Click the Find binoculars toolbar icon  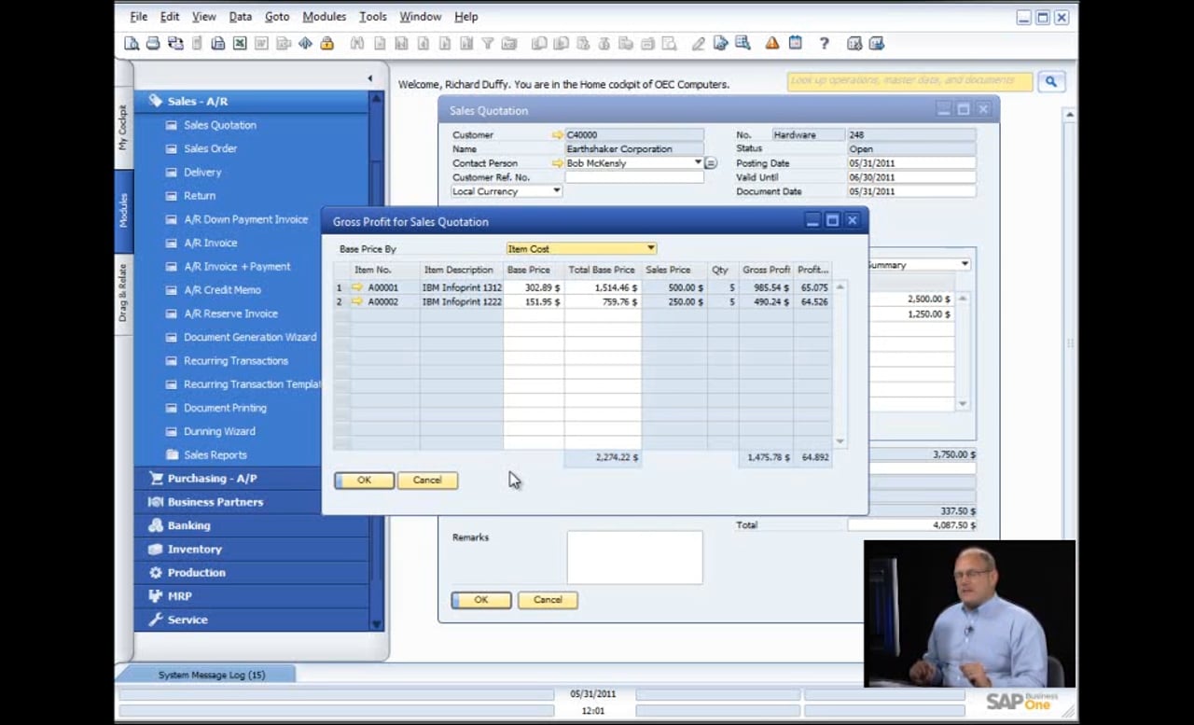click(356, 43)
